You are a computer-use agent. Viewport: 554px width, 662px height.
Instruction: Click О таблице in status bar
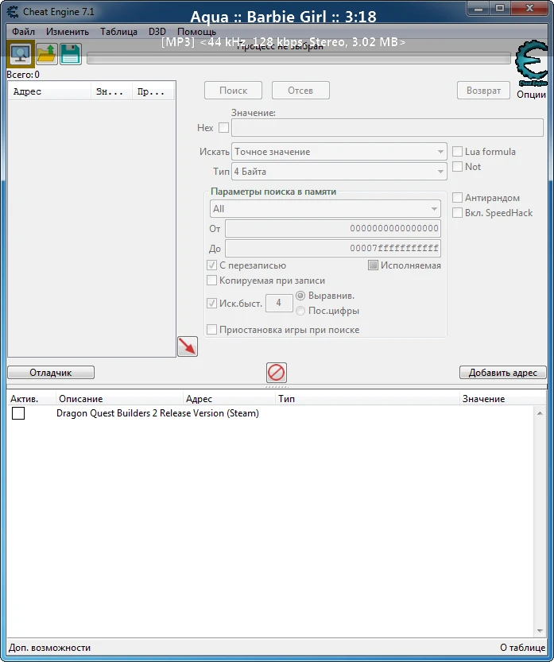point(523,648)
